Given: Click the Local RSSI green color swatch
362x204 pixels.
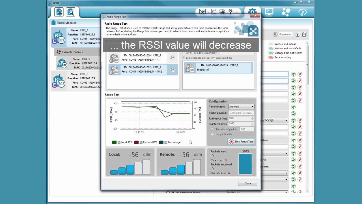Looking at the screenshot, I should click(114, 142).
